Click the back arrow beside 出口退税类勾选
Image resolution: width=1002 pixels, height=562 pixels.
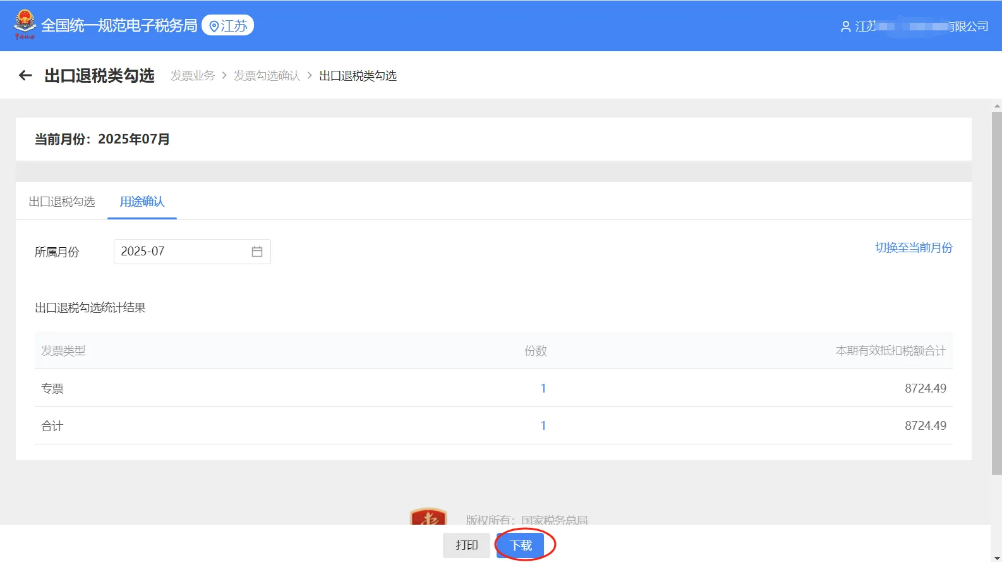click(25, 76)
